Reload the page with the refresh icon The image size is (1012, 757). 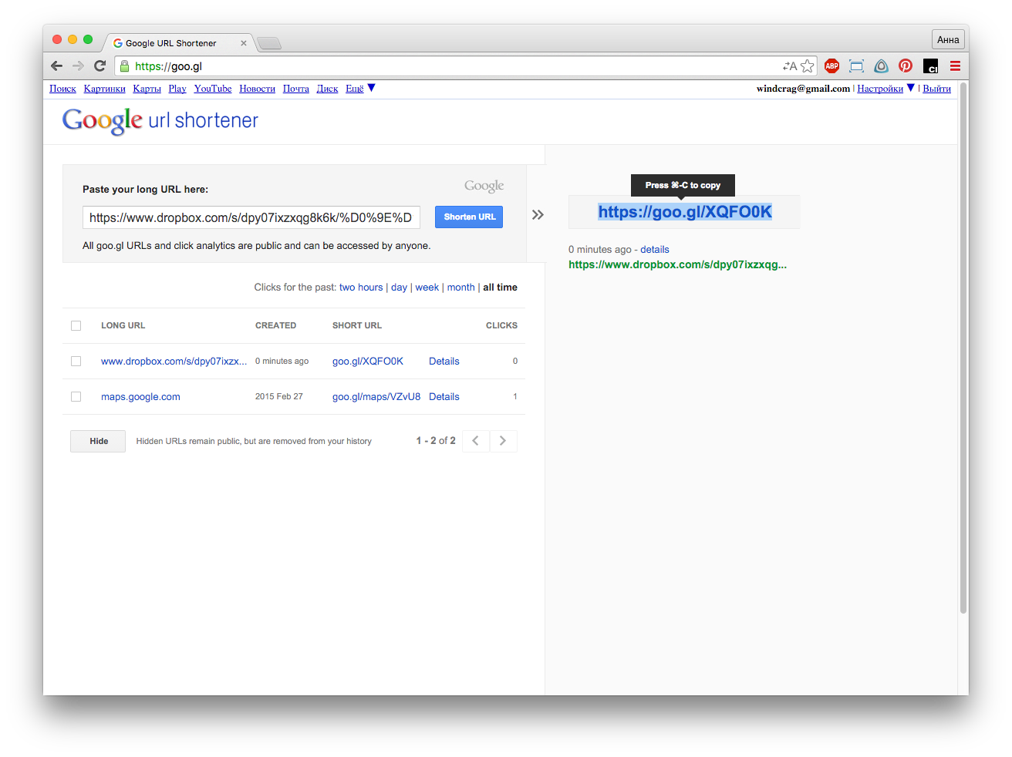(x=100, y=66)
